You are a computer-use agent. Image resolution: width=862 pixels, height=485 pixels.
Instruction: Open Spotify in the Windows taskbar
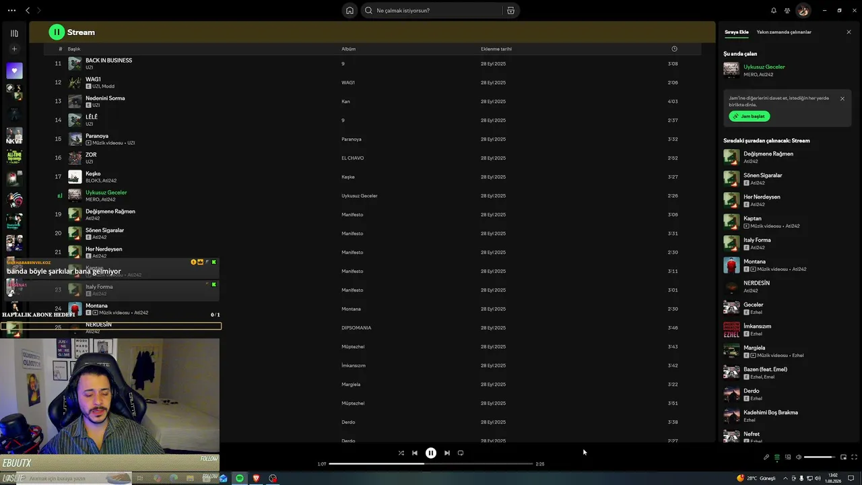240,478
